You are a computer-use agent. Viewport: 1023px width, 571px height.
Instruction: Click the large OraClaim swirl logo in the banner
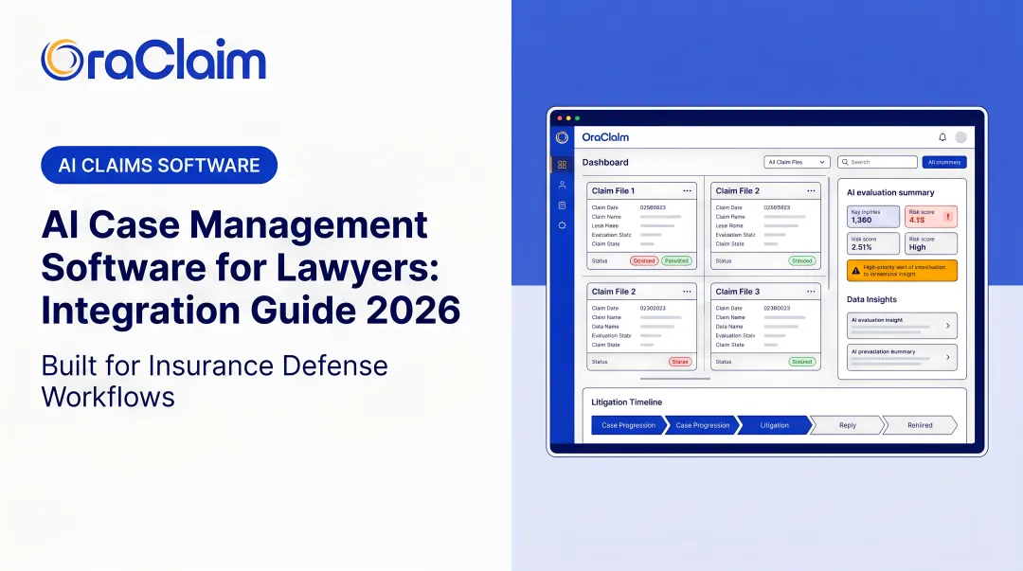[62, 60]
